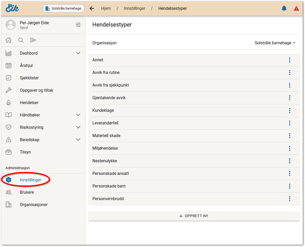The image size is (305, 247).
Task: Open the Organisasjon dropdown Solstråle barnehage
Action: pos(275,43)
